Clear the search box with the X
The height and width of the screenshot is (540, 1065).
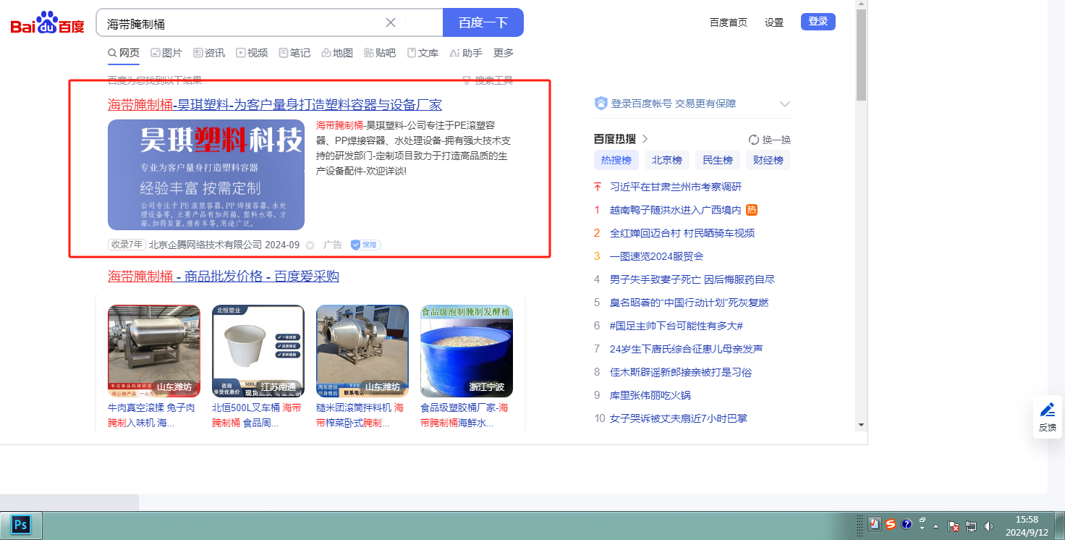click(x=391, y=22)
